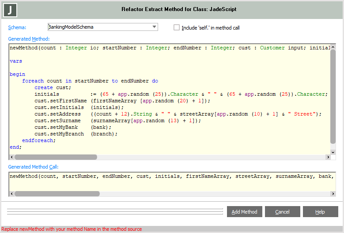Image resolution: width=344 pixels, height=233 pixels.
Task: Place cursor on the 'vars' line in code
Action: click(x=16, y=61)
